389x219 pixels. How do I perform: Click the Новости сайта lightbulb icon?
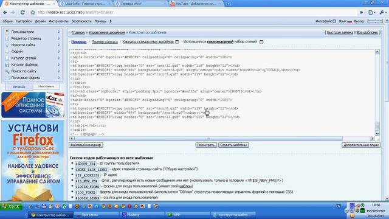tap(7, 45)
